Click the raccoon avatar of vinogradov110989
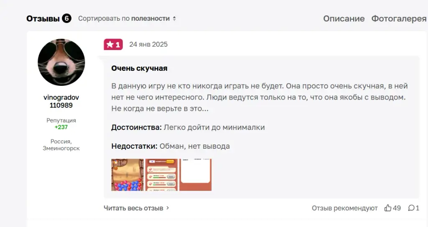 pyautogui.click(x=61, y=62)
